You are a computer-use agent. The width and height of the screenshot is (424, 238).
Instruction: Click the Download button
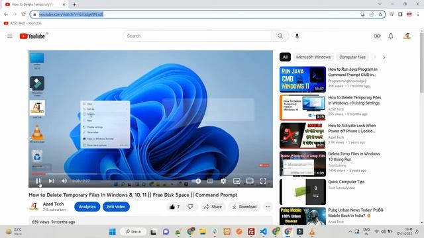[244, 207]
